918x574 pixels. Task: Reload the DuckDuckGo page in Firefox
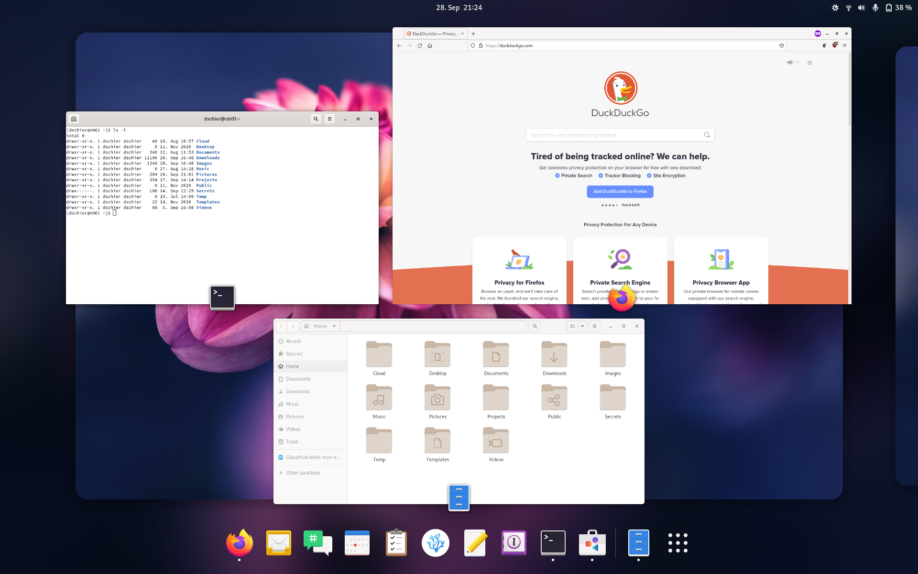click(419, 45)
